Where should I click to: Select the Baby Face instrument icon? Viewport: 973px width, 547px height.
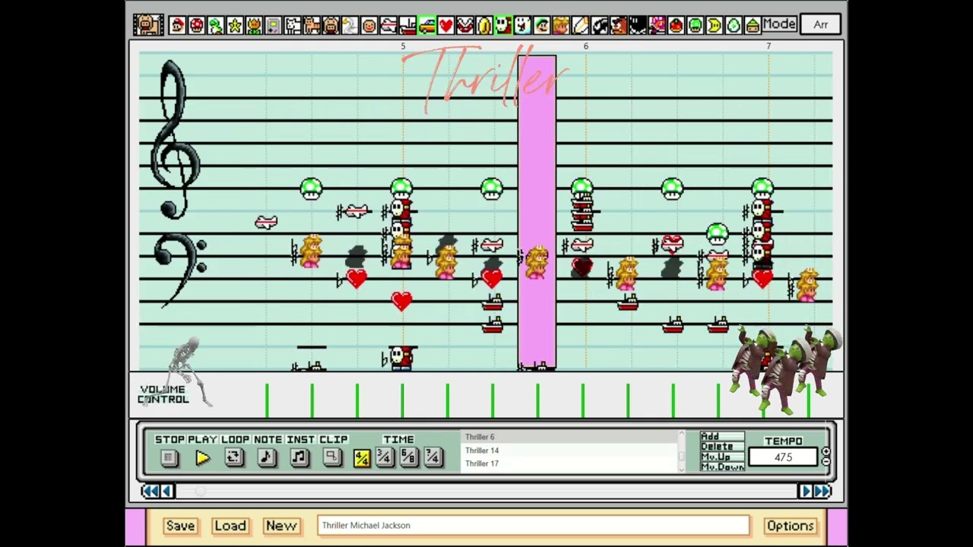pyautogui.click(x=369, y=25)
